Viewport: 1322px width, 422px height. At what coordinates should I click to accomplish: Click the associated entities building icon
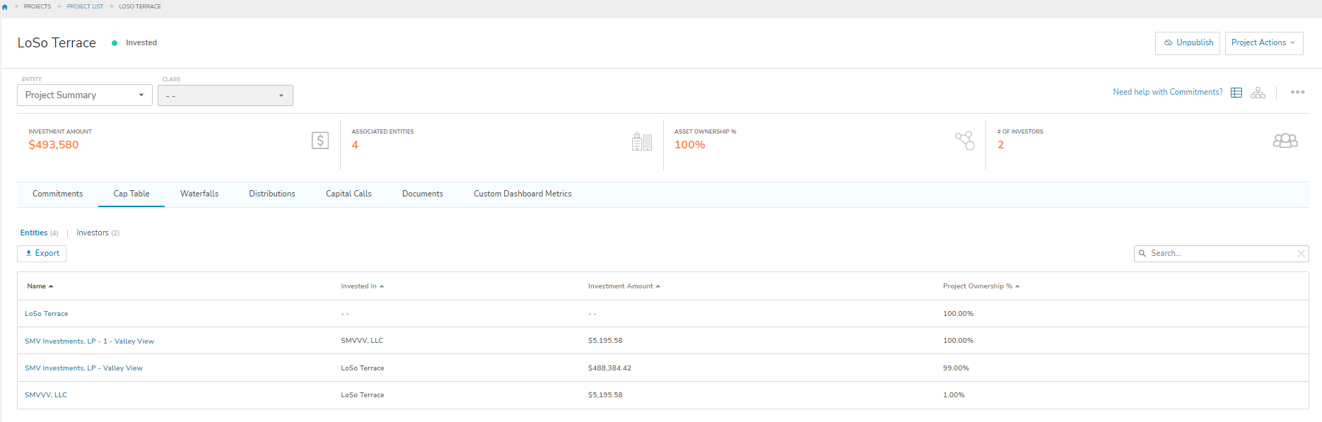(x=641, y=141)
